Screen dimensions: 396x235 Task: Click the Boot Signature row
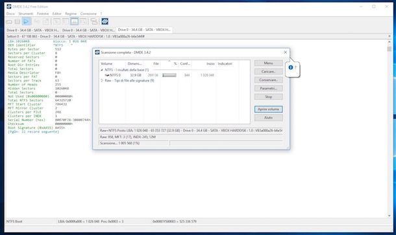click(36, 128)
